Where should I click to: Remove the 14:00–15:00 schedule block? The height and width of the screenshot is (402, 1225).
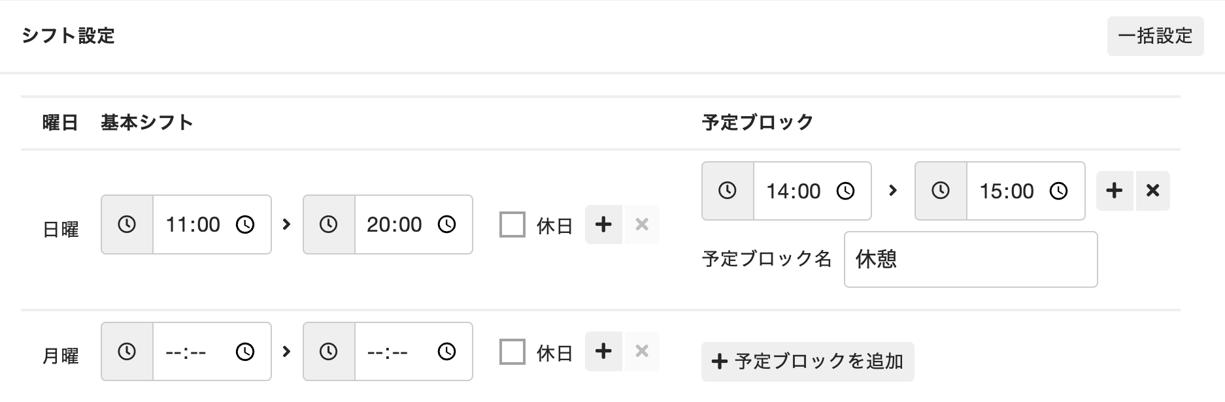(1153, 191)
